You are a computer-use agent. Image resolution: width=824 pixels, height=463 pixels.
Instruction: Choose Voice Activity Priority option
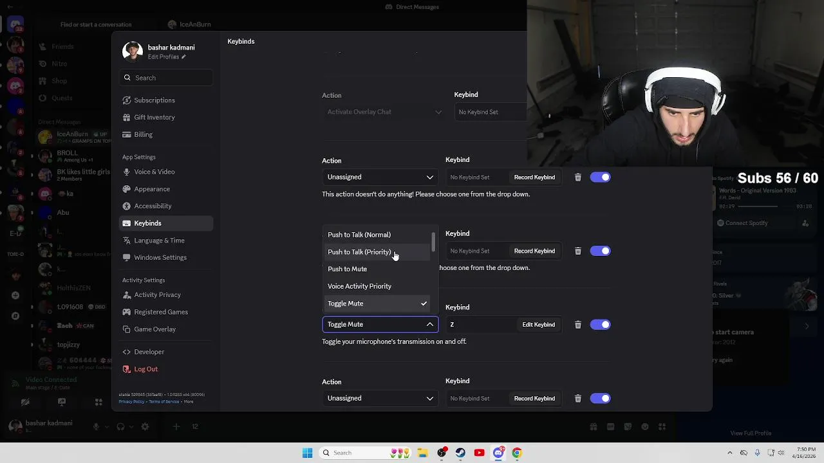click(x=378, y=286)
